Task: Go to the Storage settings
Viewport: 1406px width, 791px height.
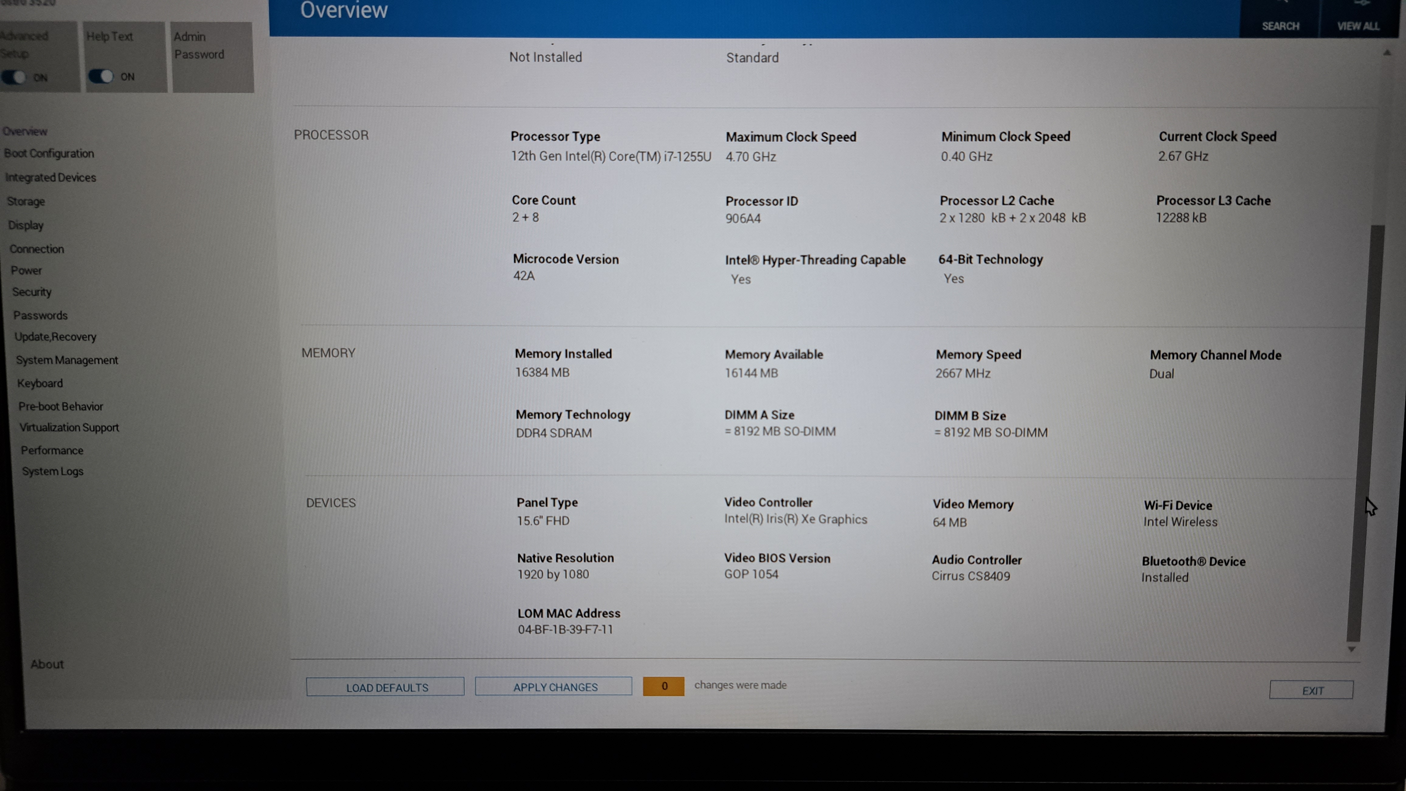Action: point(26,202)
